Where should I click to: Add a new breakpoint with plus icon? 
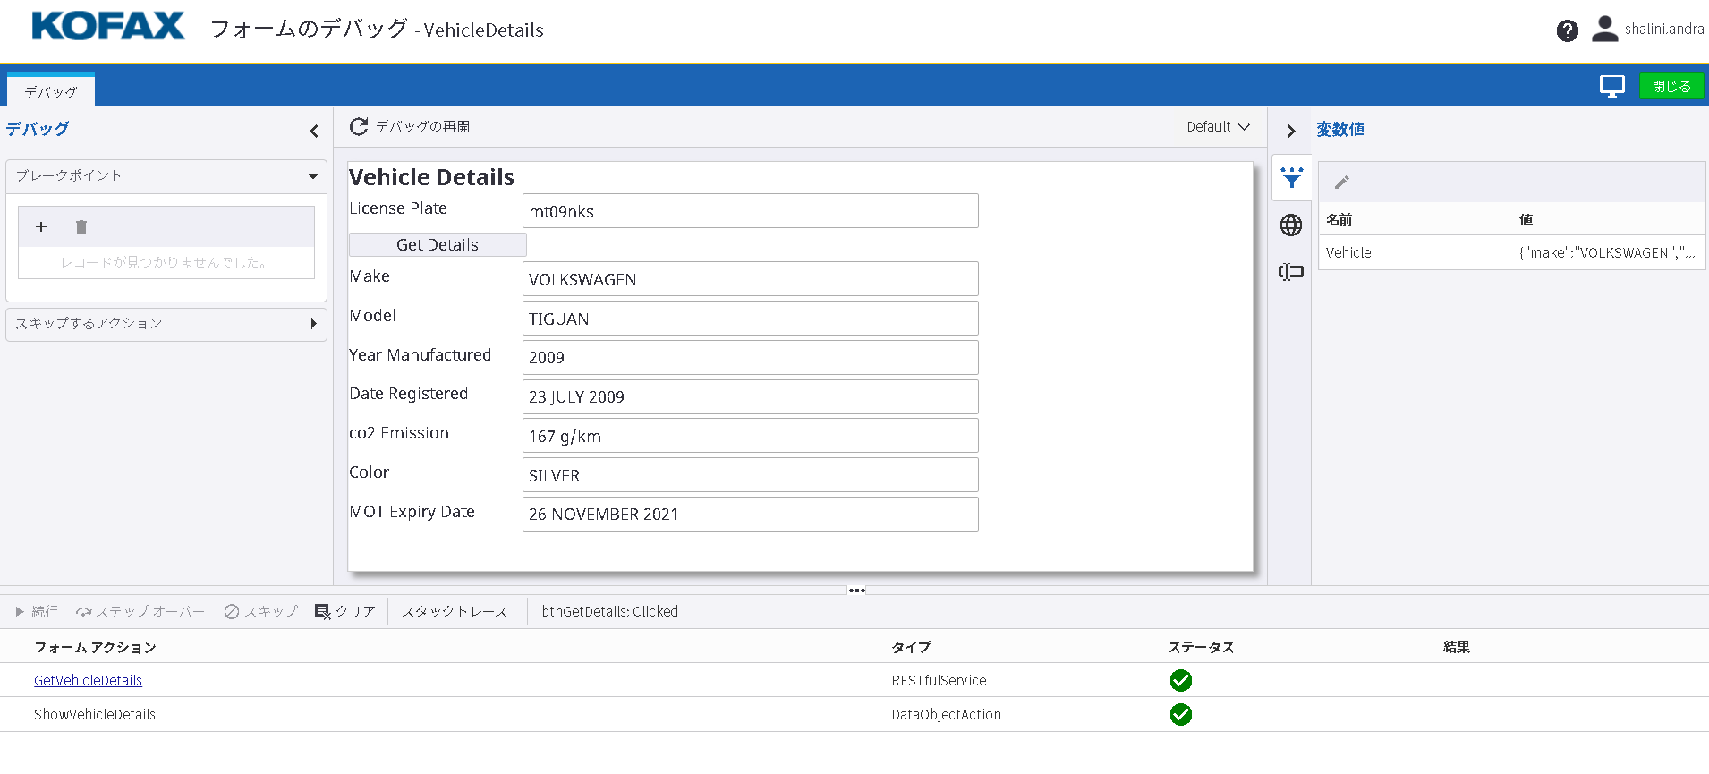pyautogui.click(x=41, y=227)
